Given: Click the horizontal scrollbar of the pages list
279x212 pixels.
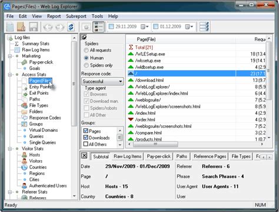Looking at the screenshot, I should point(195,144).
